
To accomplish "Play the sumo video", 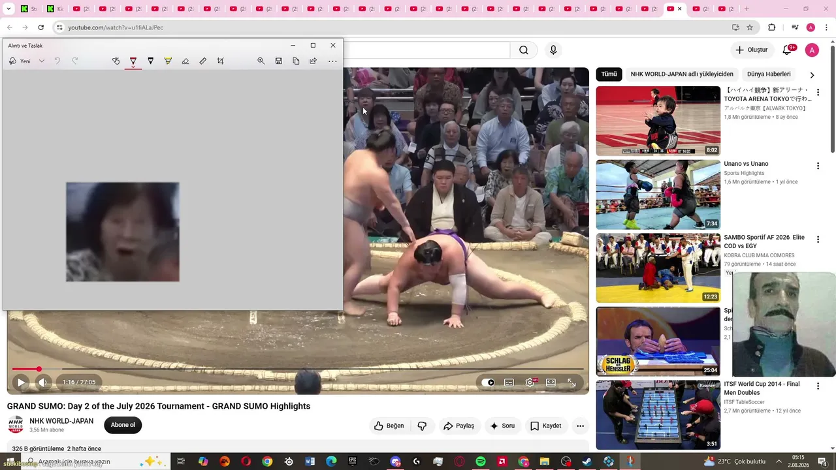I will (x=21, y=383).
